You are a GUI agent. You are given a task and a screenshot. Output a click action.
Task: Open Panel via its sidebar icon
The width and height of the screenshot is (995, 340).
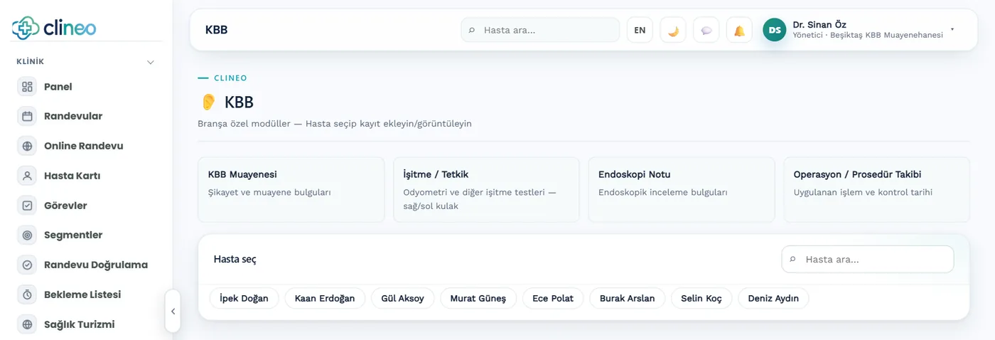(27, 87)
